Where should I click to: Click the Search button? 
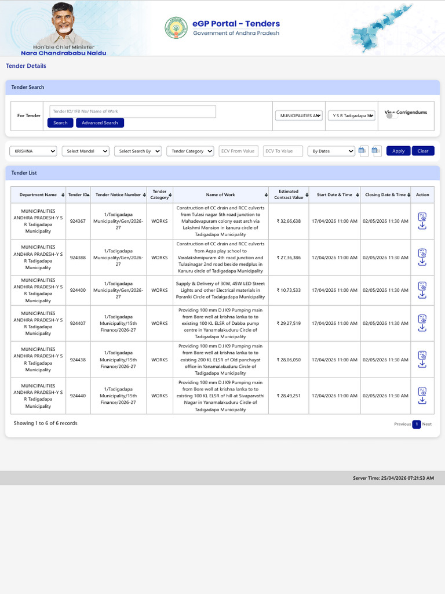pos(60,123)
